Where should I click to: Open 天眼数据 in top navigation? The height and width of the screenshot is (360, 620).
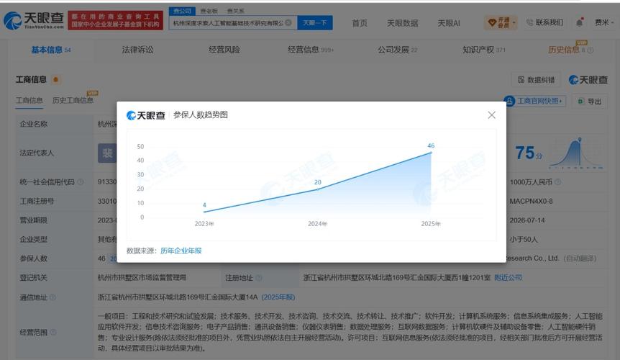(403, 23)
